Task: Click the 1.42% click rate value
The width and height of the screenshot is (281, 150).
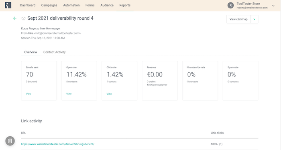Action: (x=115, y=74)
